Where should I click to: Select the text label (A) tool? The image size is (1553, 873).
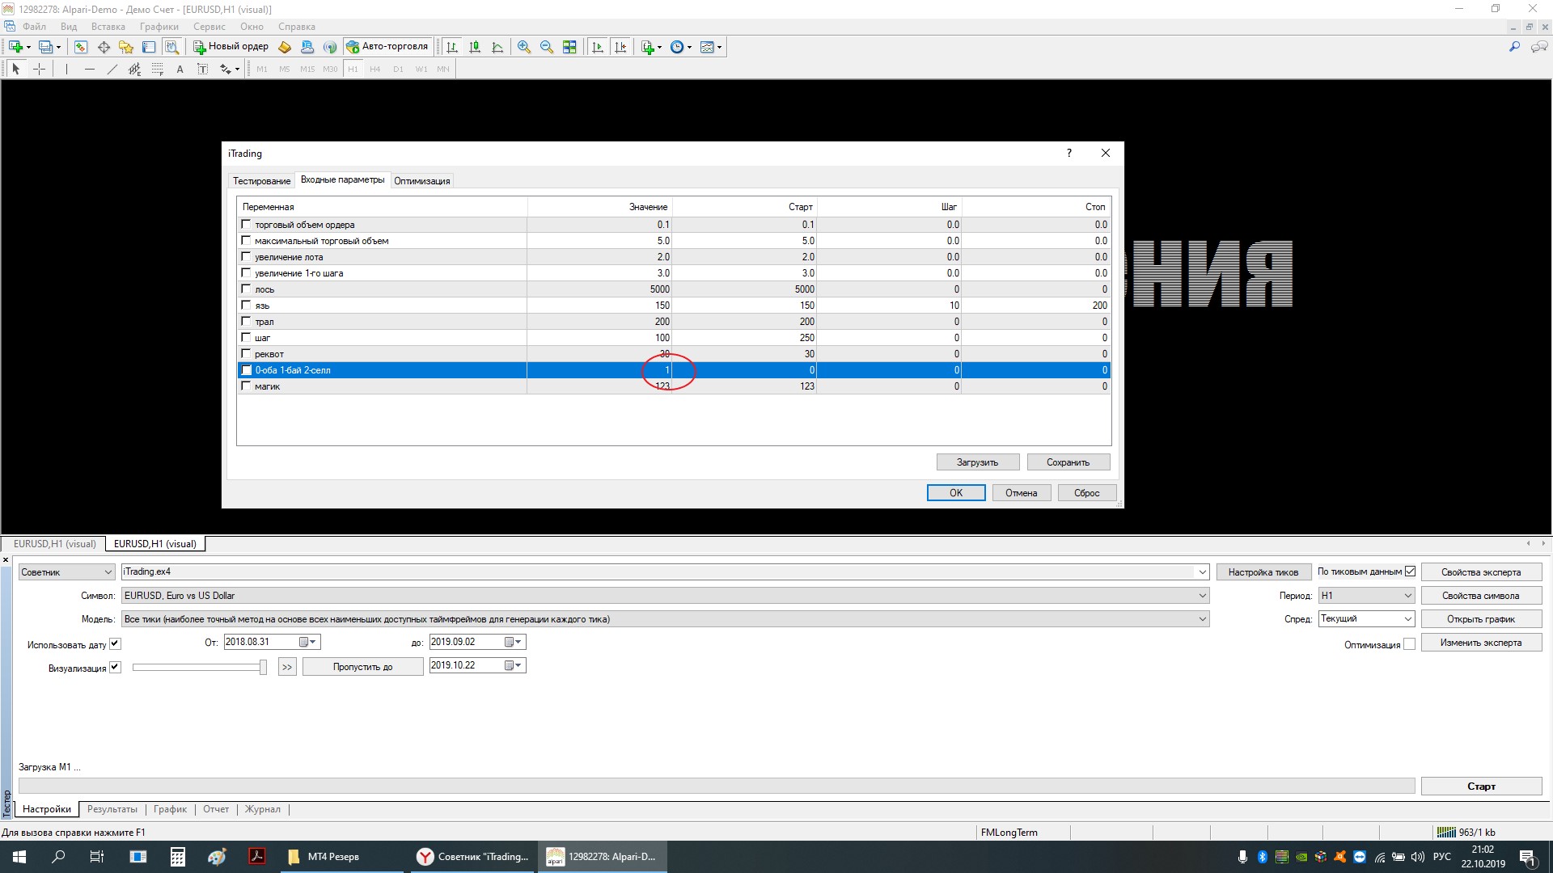(180, 70)
